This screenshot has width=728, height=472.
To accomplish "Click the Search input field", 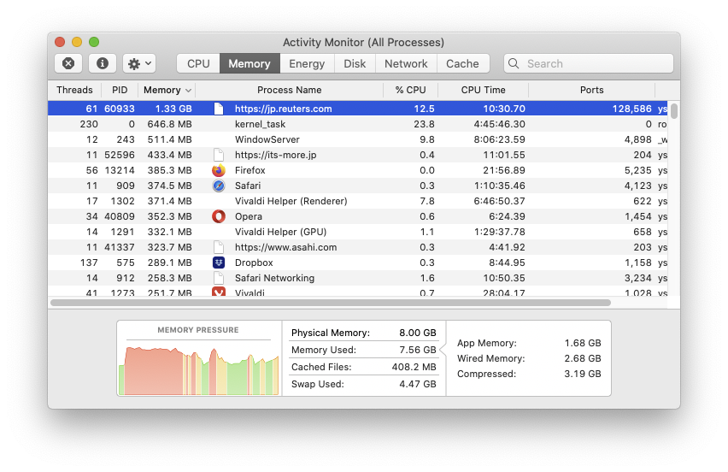I will 596,63.
